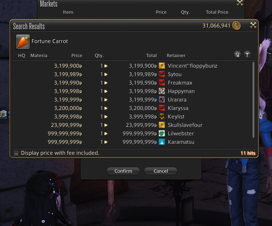Image resolution: width=272 pixels, height=226 pixels.
Task: Close the Search Results window
Action: [253, 25]
